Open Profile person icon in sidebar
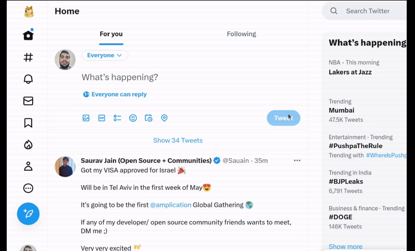This screenshot has width=415, height=251. click(28, 166)
